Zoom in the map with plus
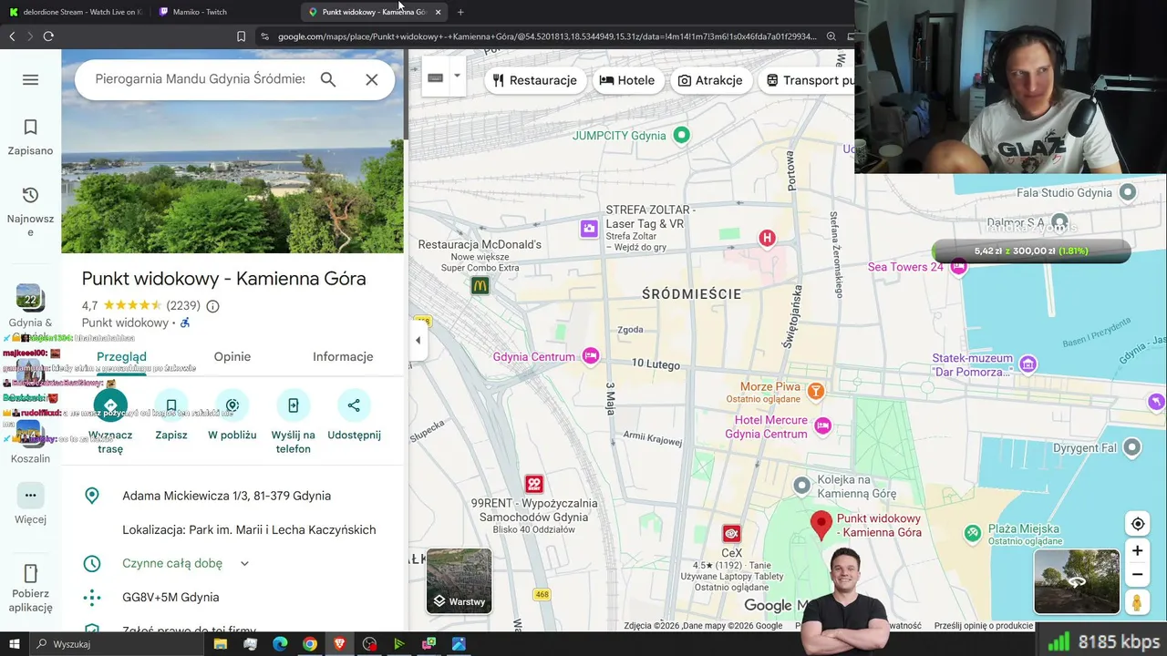Screen dimensions: 1167x656 tap(1138, 550)
